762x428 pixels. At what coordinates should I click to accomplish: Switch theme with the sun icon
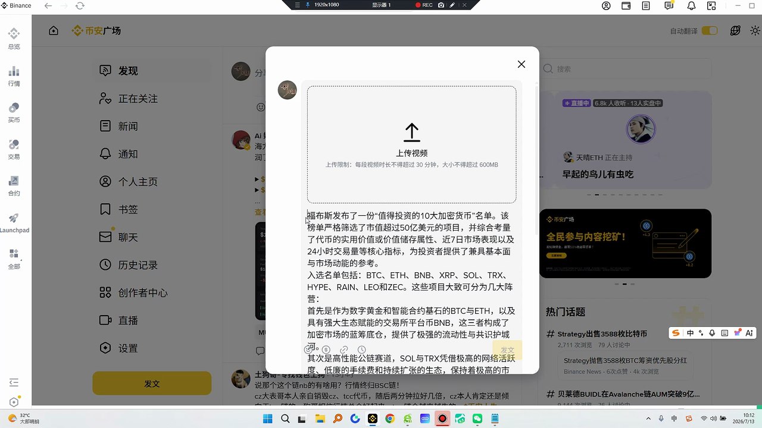click(755, 31)
